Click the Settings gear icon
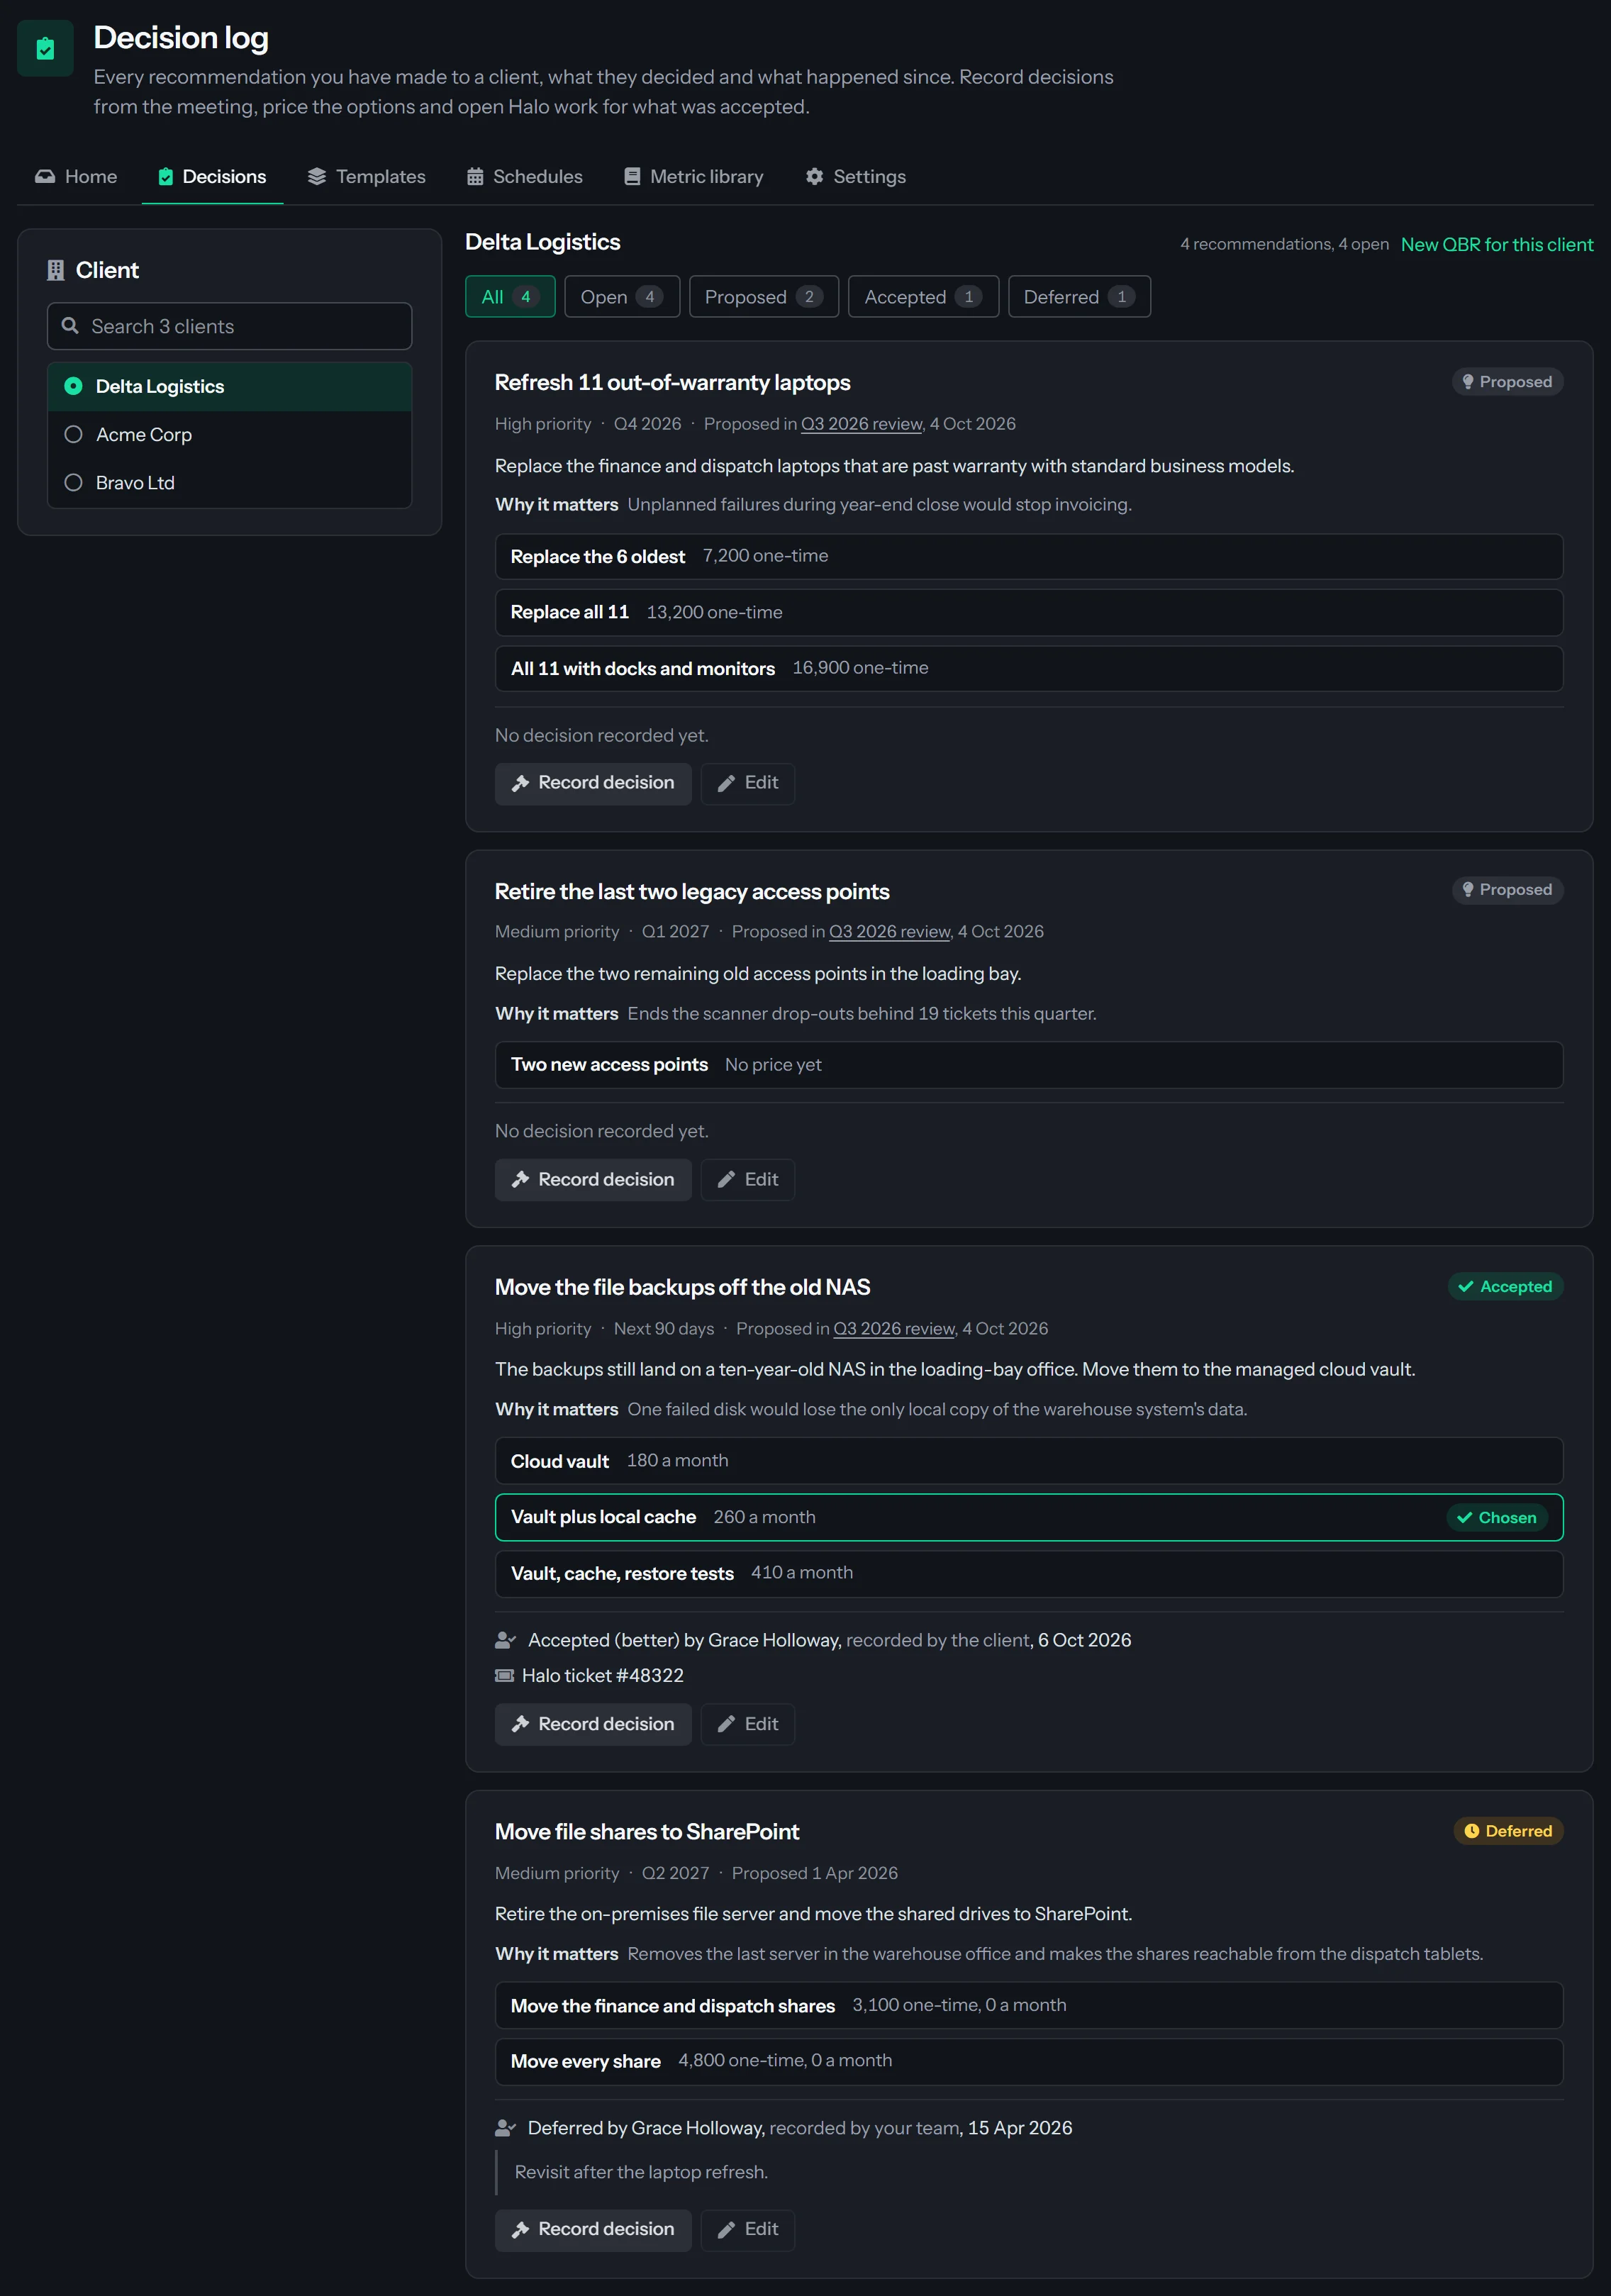 815,176
